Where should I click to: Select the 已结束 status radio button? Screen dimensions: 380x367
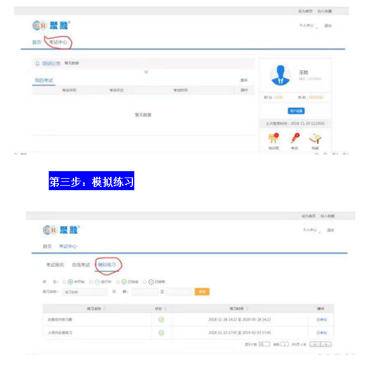pyautogui.click(x=145, y=281)
